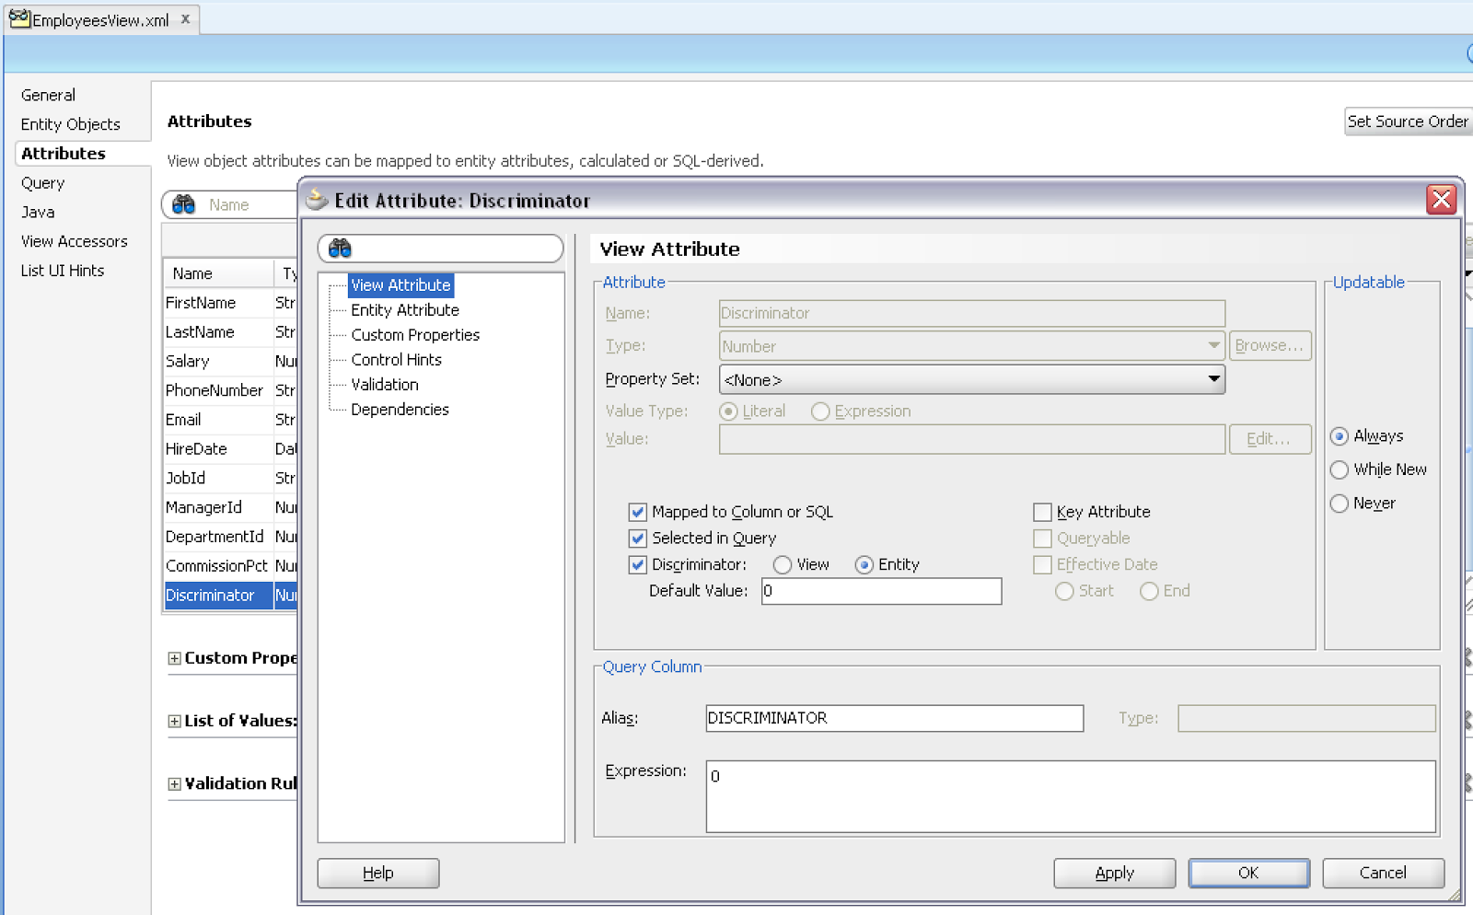The width and height of the screenshot is (1473, 915).
Task: Click the dialog search input field
Action: (x=441, y=248)
